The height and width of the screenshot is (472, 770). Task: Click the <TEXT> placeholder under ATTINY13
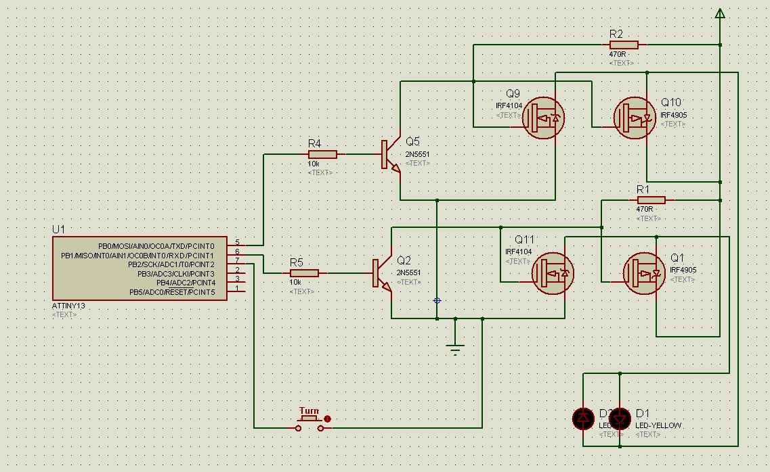[64, 314]
